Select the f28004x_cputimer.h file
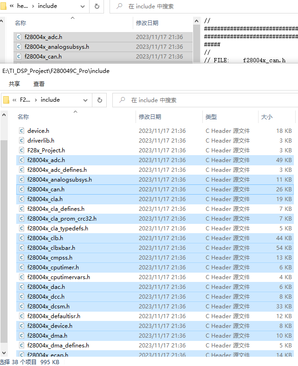The width and height of the screenshot is (298, 366). point(155,268)
